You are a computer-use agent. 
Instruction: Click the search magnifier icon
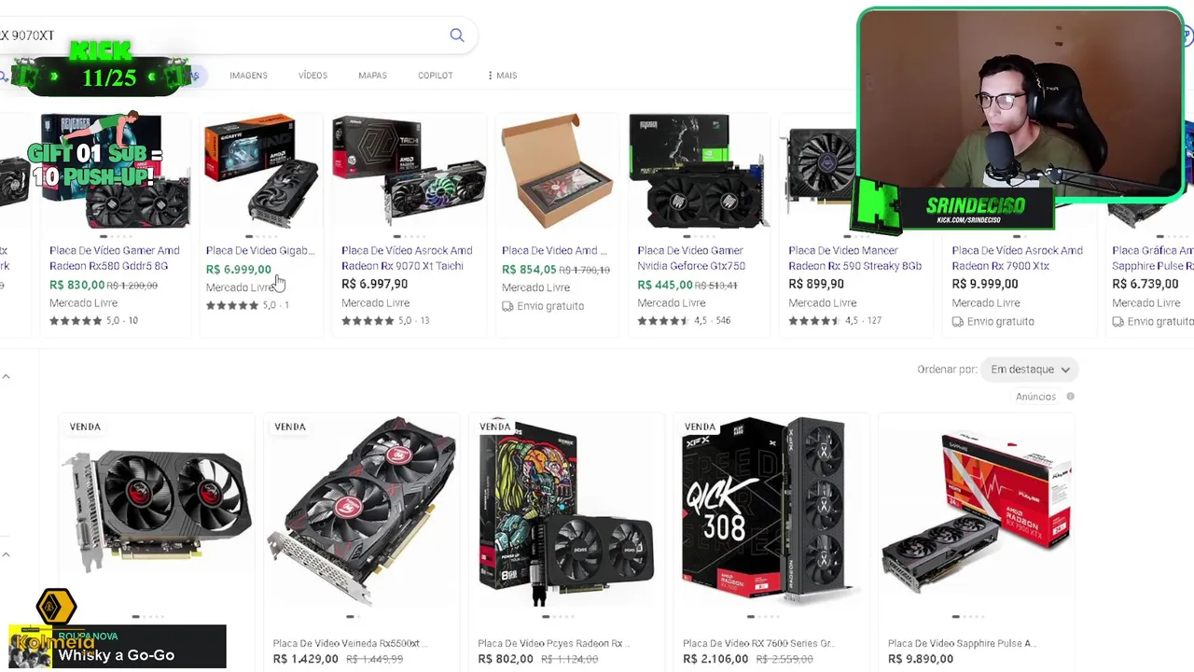(x=457, y=35)
